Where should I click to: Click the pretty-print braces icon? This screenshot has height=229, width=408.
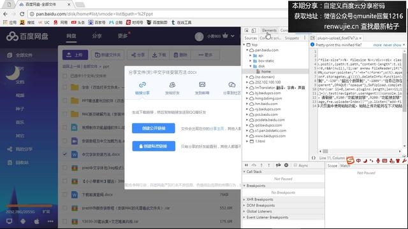(314, 158)
